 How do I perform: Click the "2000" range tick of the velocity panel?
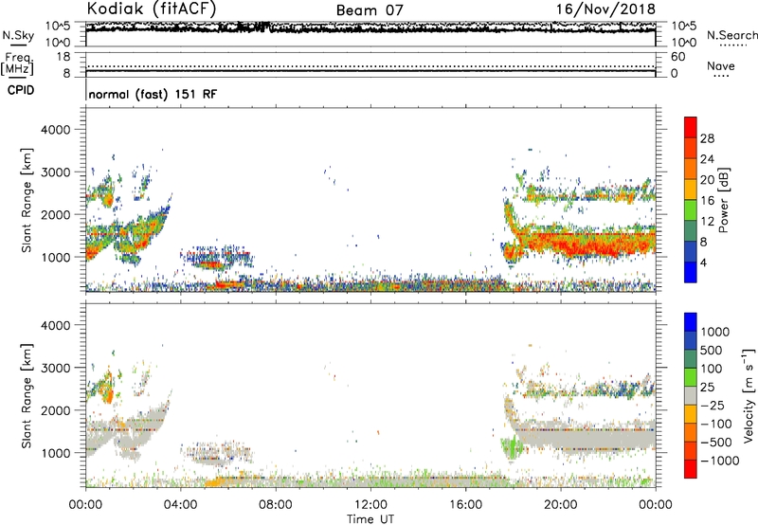56,410
